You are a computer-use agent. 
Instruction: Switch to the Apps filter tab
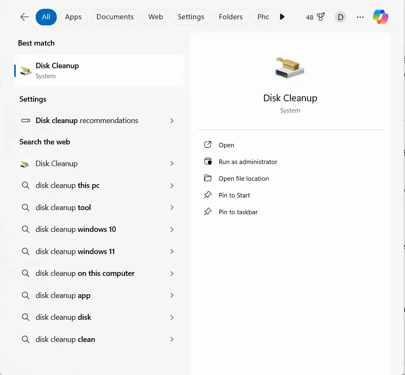click(x=73, y=17)
